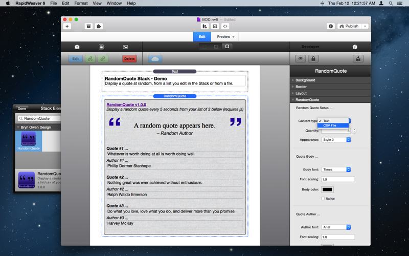The image size is (409, 256).
Task: Switch to the Edit tab
Action: pos(202,37)
